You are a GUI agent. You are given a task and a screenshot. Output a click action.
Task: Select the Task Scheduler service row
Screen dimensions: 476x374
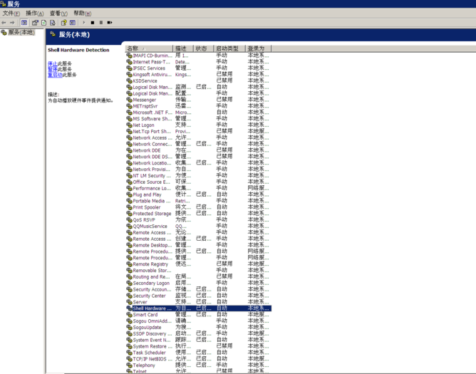149,353
